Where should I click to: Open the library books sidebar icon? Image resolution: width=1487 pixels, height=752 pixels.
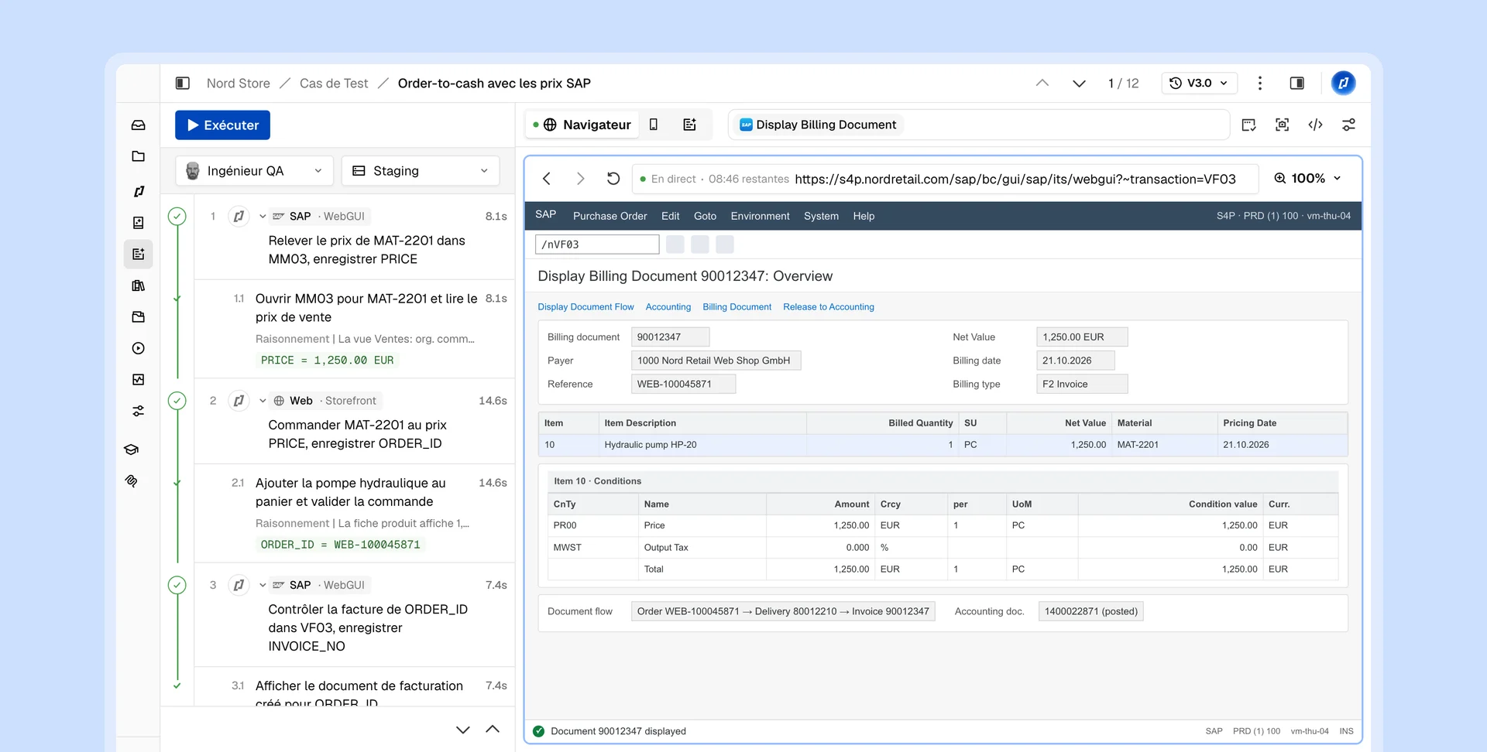[x=138, y=285]
